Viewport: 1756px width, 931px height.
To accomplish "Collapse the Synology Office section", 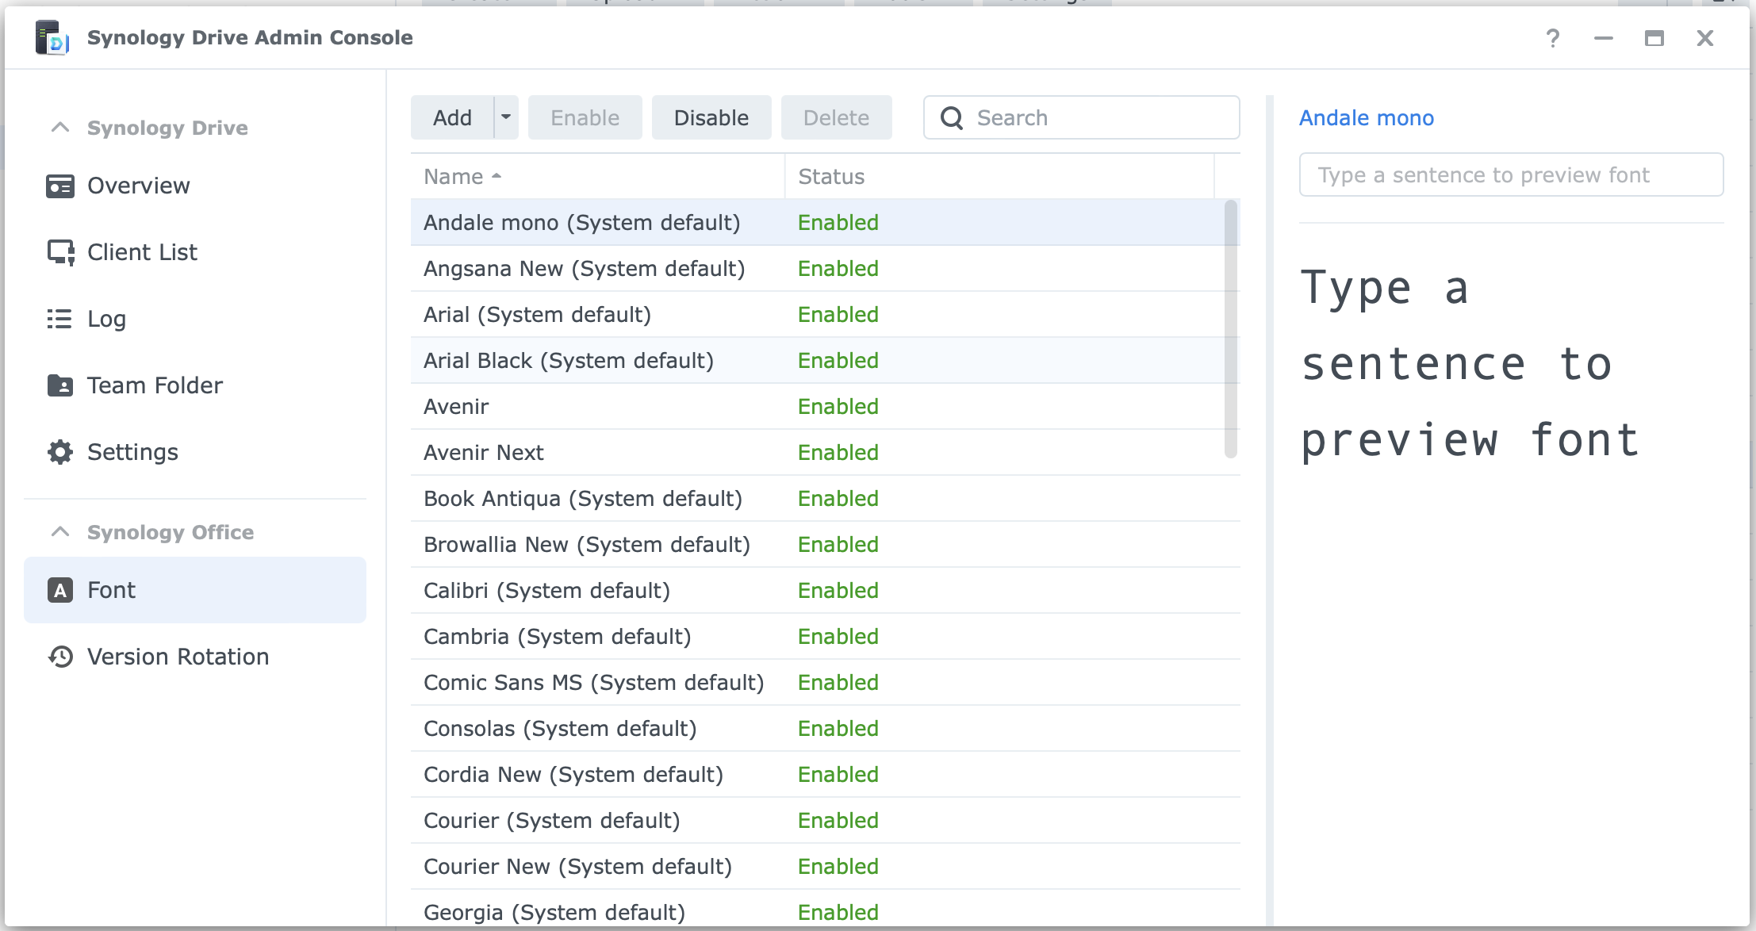I will coord(60,532).
